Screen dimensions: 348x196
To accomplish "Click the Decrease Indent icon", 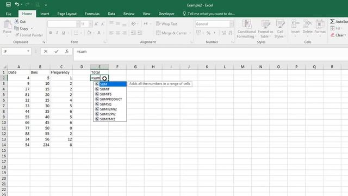I will [x=133, y=33].
